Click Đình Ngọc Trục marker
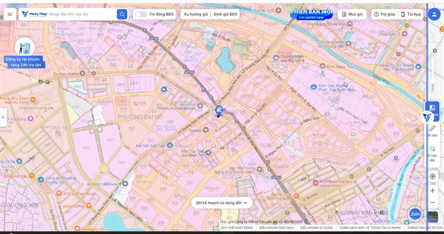Viewport: 444px width, 234px height. pyautogui.click(x=323, y=66)
